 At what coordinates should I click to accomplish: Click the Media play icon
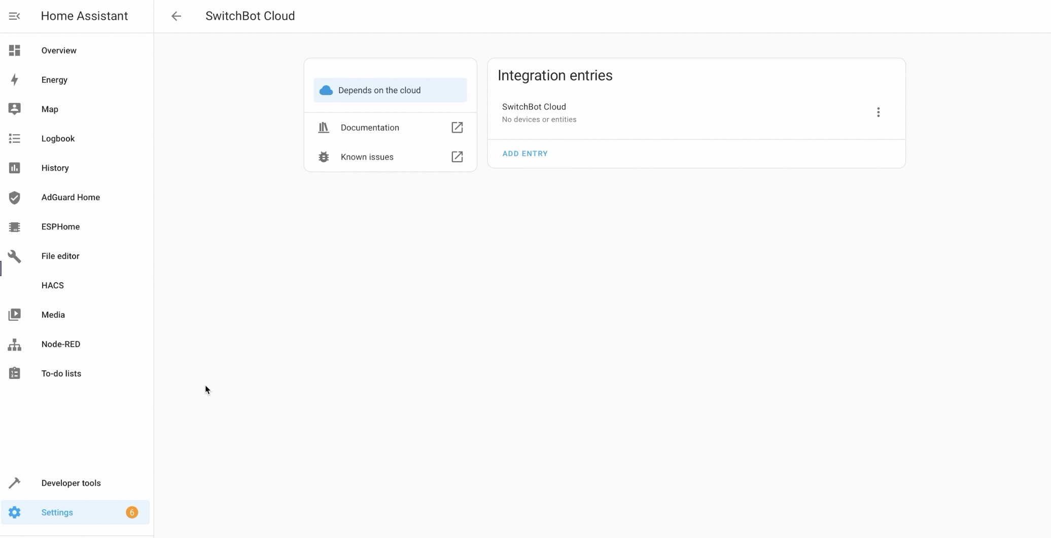click(x=15, y=315)
